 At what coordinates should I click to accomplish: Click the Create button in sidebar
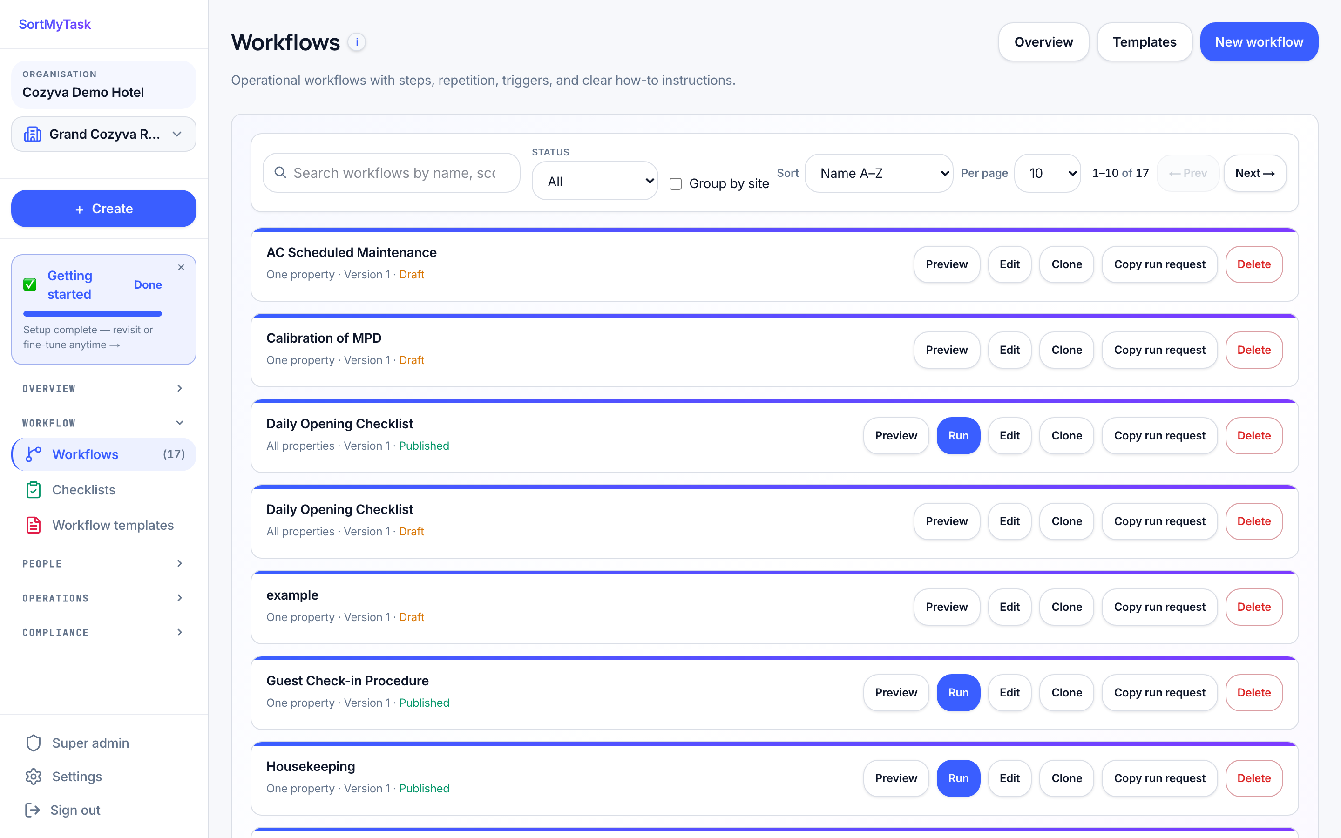[x=104, y=209]
